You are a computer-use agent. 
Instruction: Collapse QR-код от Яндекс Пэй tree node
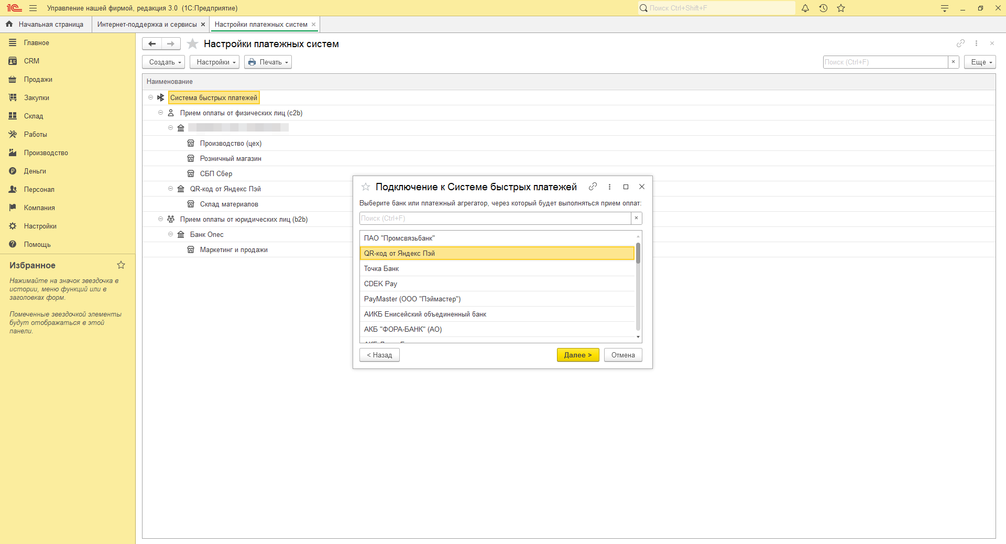click(x=170, y=189)
